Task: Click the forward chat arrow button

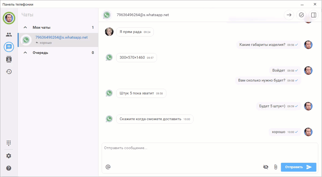Action: (x=289, y=15)
